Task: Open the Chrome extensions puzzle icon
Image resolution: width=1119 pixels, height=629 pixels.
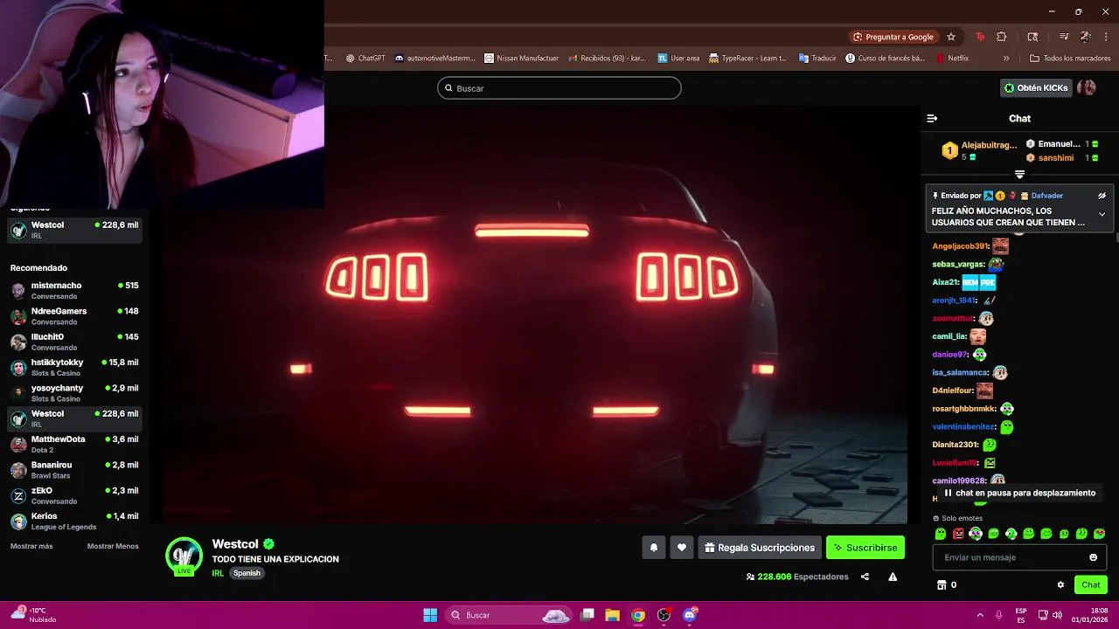Action: coord(1002,37)
